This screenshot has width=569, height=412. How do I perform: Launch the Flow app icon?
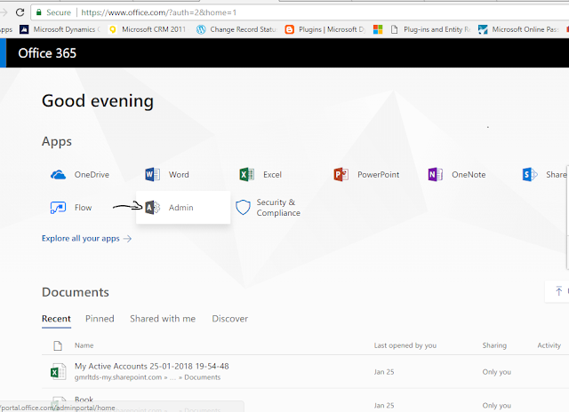click(58, 208)
